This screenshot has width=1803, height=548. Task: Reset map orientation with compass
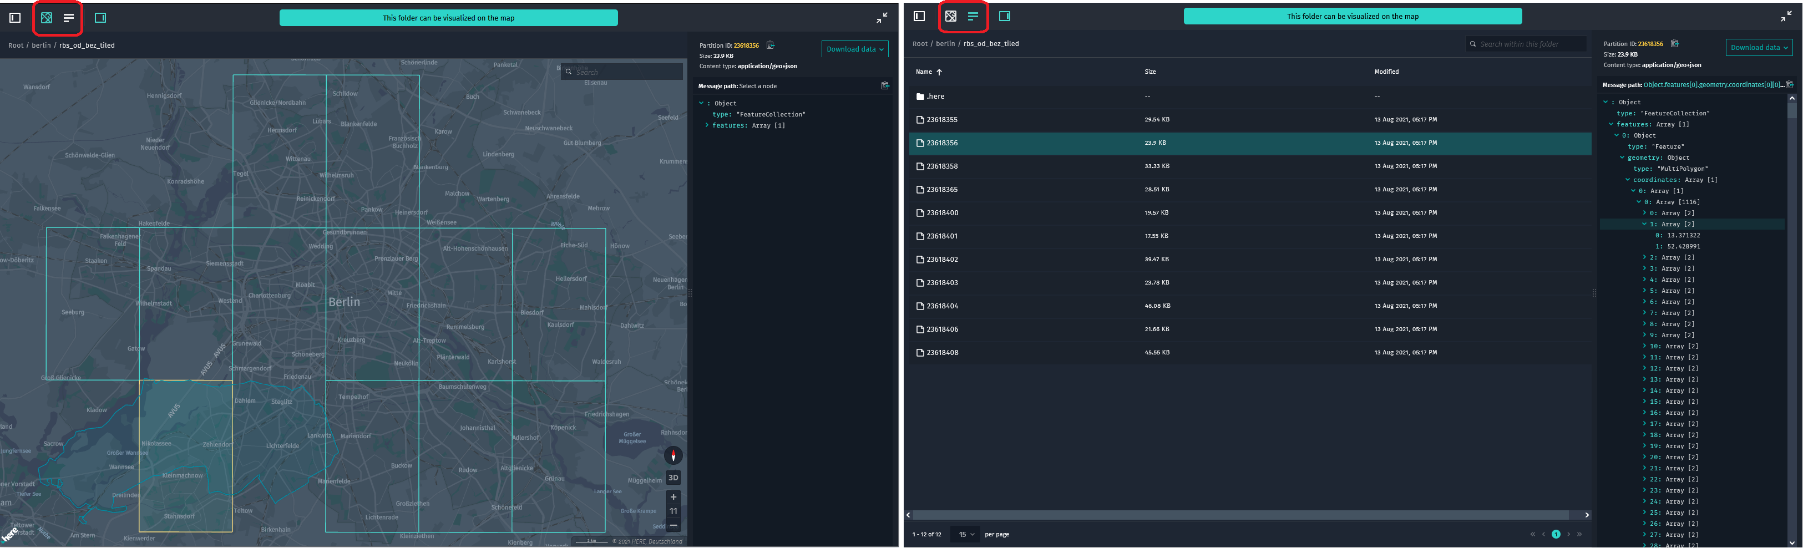tap(673, 455)
